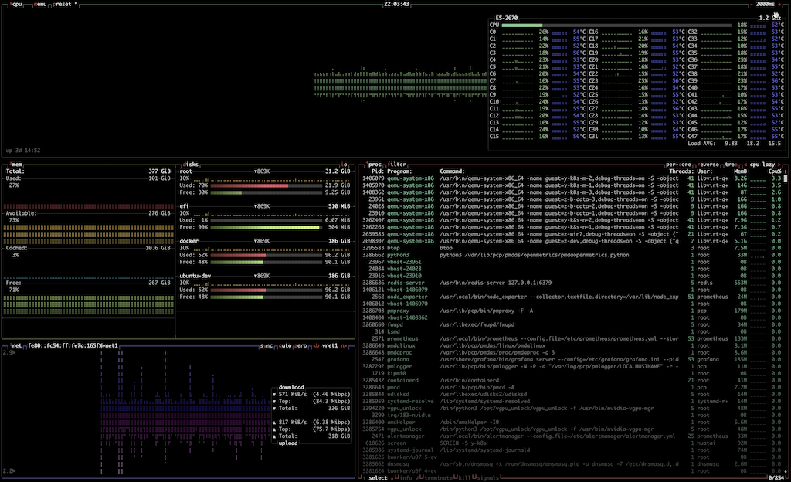This screenshot has width=791, height=482.
Task: Toggle the disks panel
Action: [191, 165]
